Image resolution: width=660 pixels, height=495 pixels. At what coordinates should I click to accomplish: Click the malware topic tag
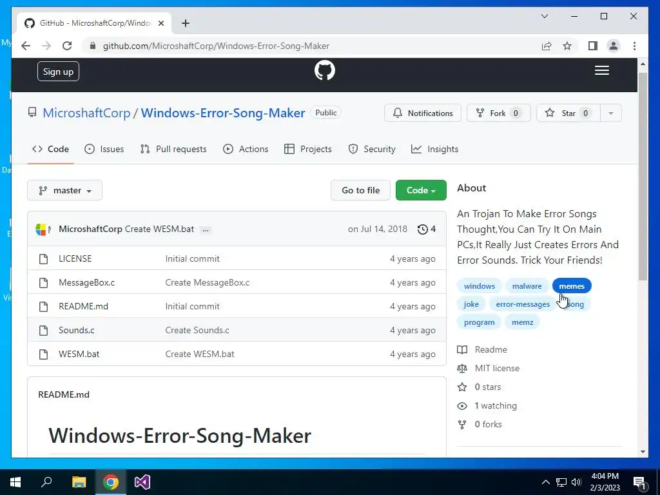tap(527, 286)
